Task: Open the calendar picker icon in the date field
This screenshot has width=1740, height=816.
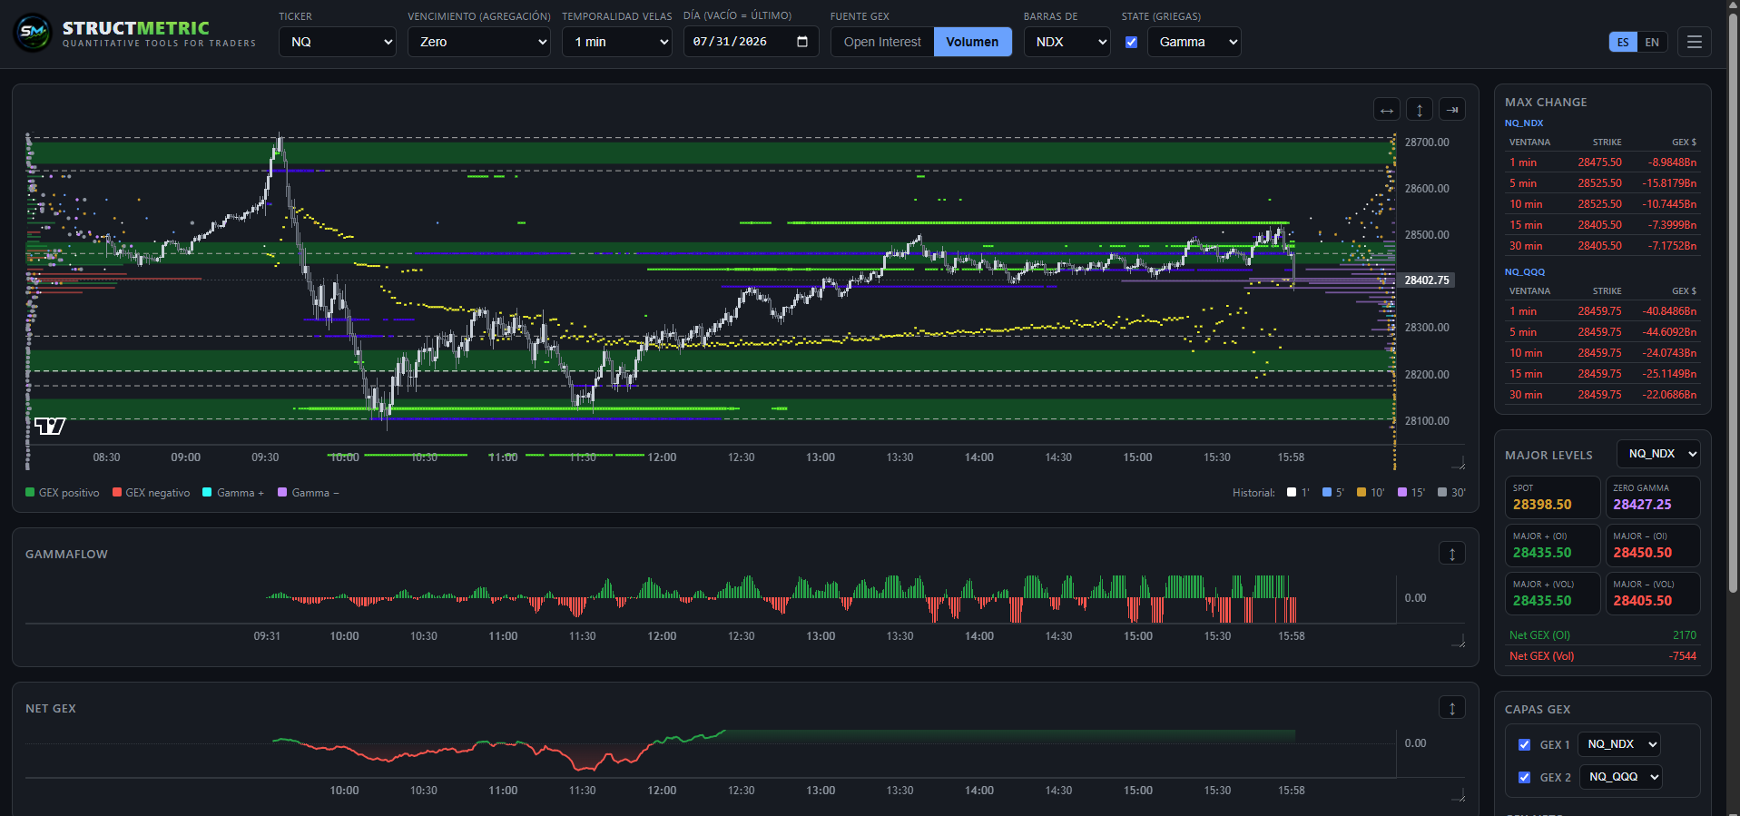Action: [x=801, y=42]
